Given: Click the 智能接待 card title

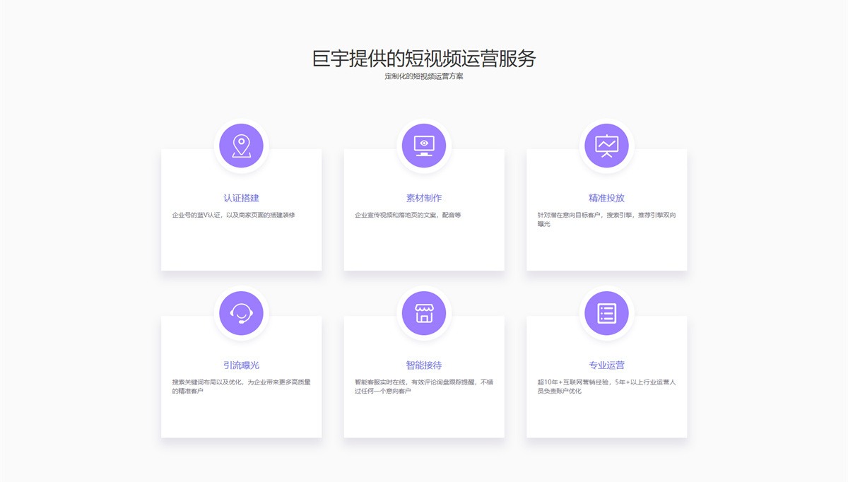Looking at the screenshot, I should click(424, 365).
